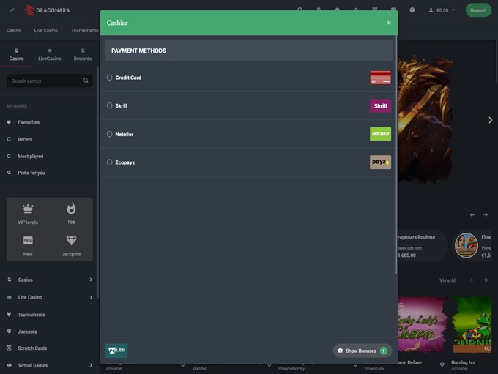The width and height of the screenshot is (498, 374).
Task: Click the Skrill payment logo
Action: tap(380, 106)
